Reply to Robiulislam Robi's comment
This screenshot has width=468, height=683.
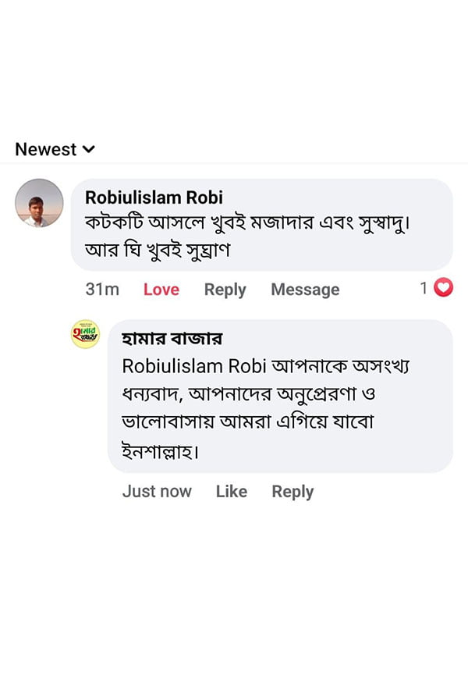point(225,290)
